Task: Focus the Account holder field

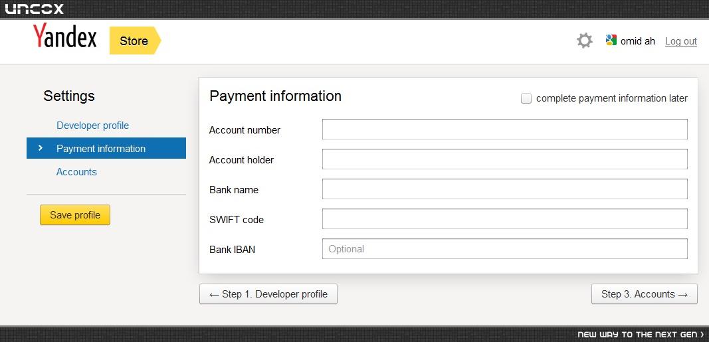Action: pos(504,159)
